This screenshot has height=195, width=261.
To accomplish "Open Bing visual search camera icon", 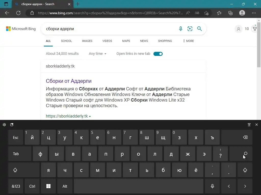I will [190, 29].
